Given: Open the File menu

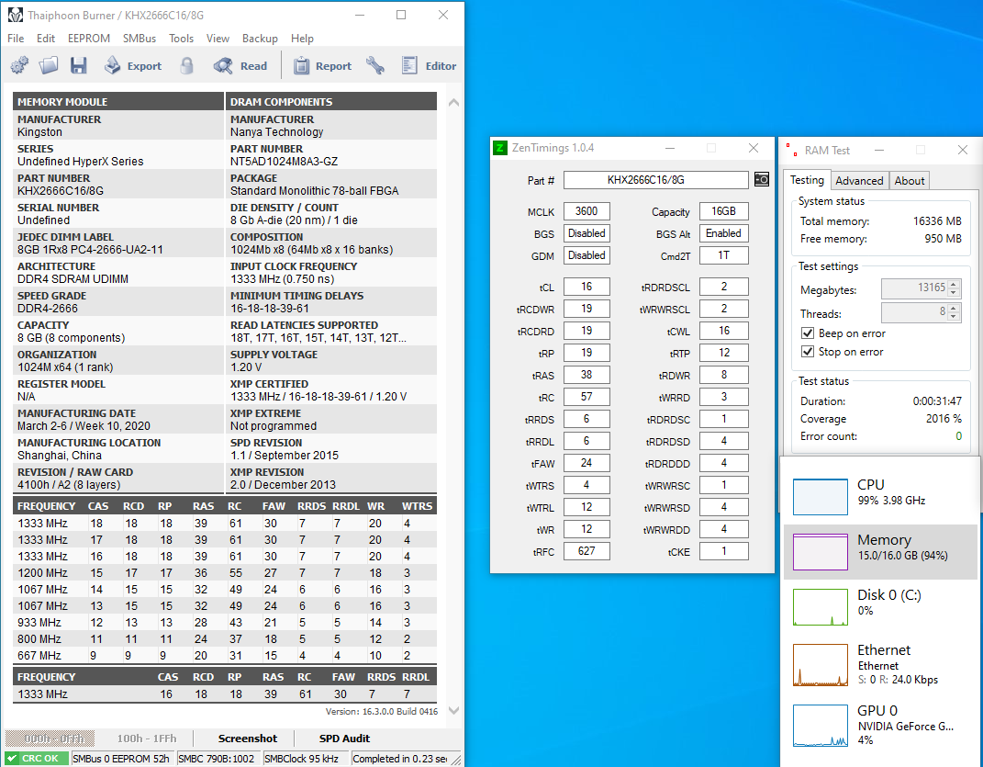Looking at the screenshot, I should click(x=16, y=39).
